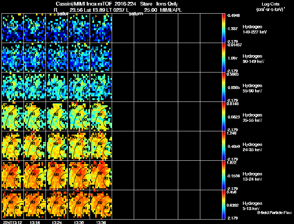Click the '13:30' time label
Image resolution: width=294 pixels, height=224 pixels.
[79, 223]
